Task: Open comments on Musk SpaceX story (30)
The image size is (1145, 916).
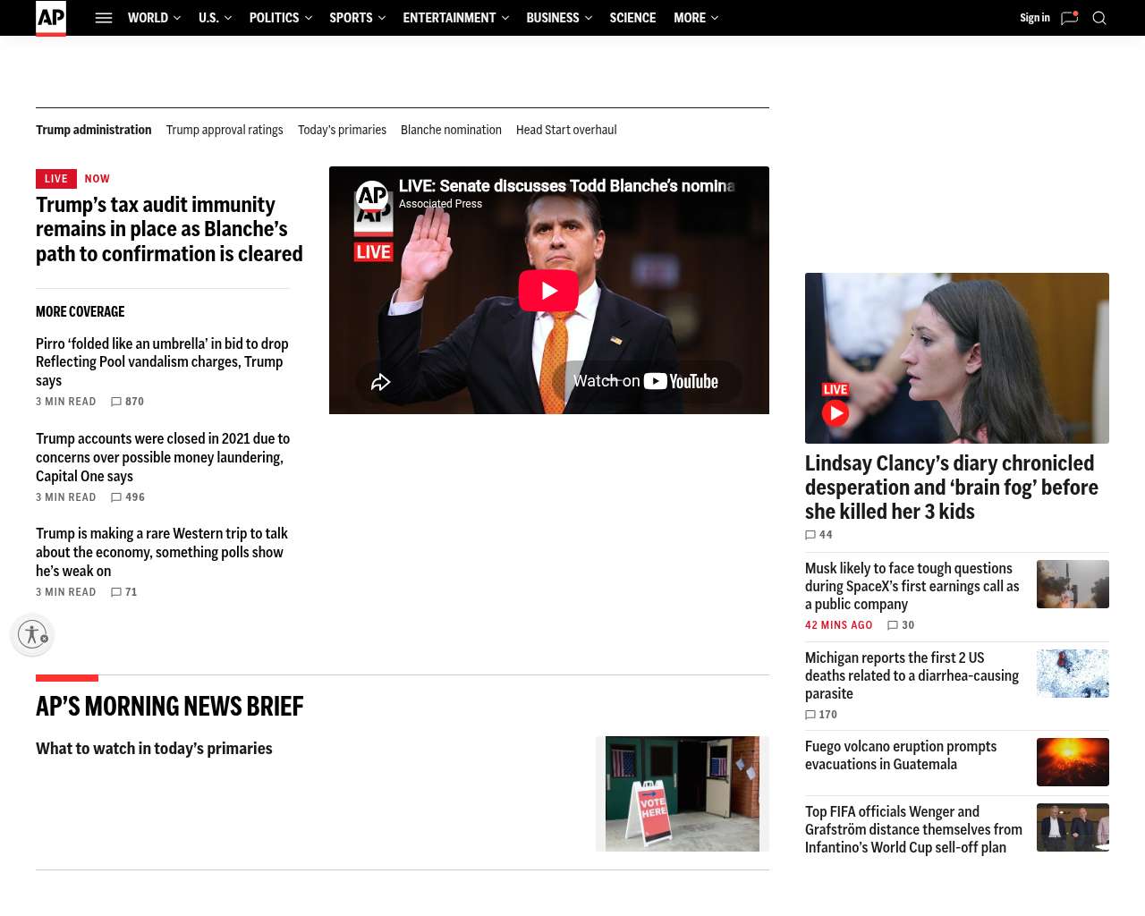Action: click(x=901, y=625)
